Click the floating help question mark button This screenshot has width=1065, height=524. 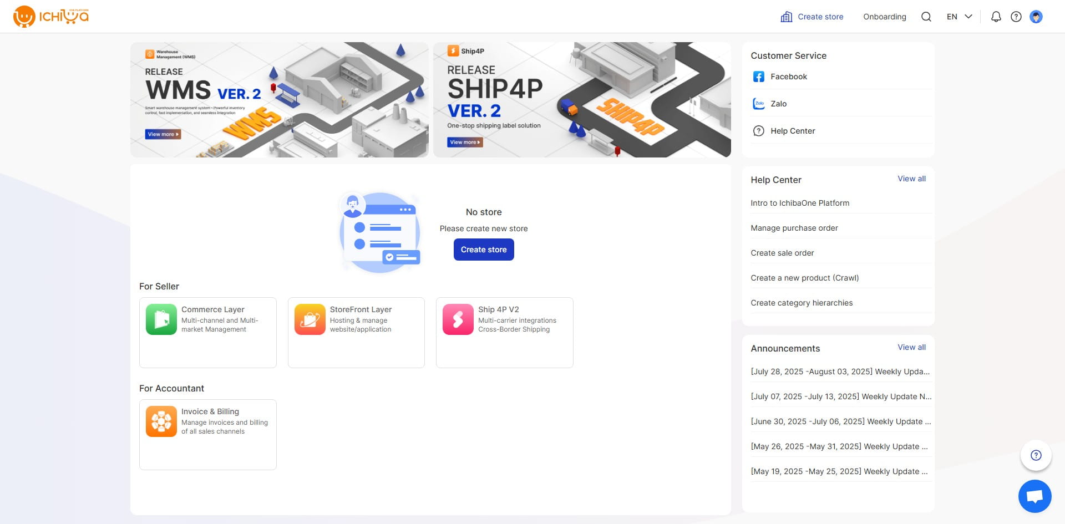pyautogui.click(x=1036, y=455)
